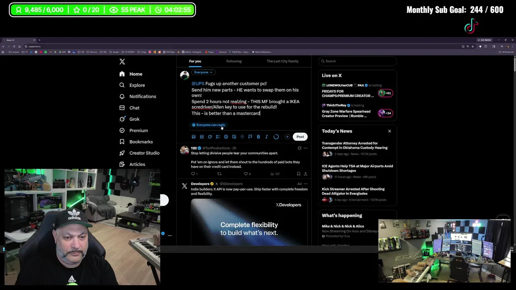This screenshot has width=516, height=290.
Task: Open the @XDevelopers handle link
Action: (231, 184)
